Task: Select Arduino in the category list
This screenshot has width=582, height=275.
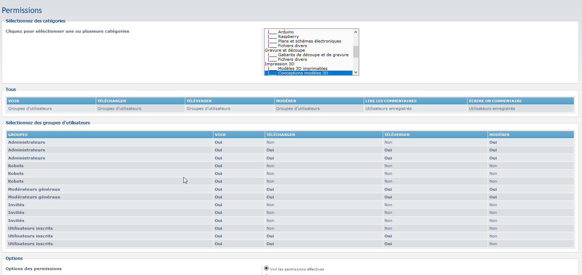Action: coord(308,32)
